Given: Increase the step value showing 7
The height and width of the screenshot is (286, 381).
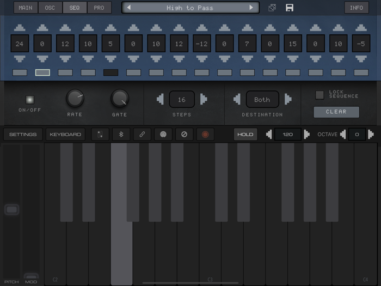Looking at the screenshot, I should pos(247,28).
